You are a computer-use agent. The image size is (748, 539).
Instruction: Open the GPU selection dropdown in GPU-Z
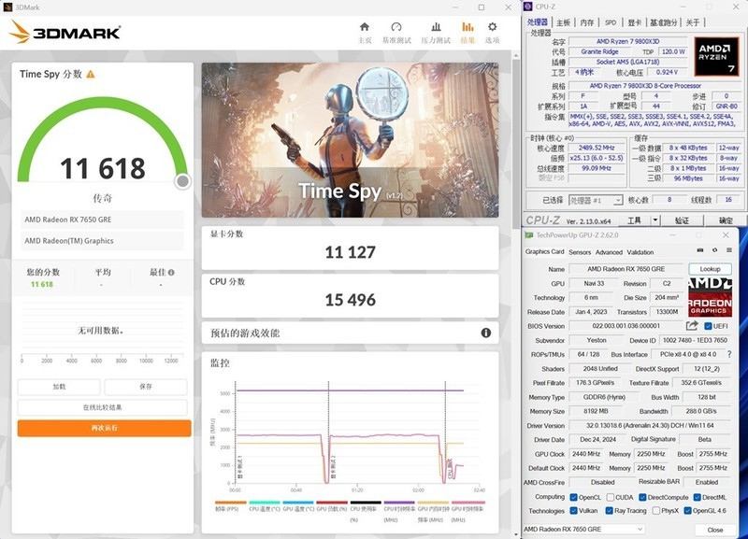coord(641,529)
